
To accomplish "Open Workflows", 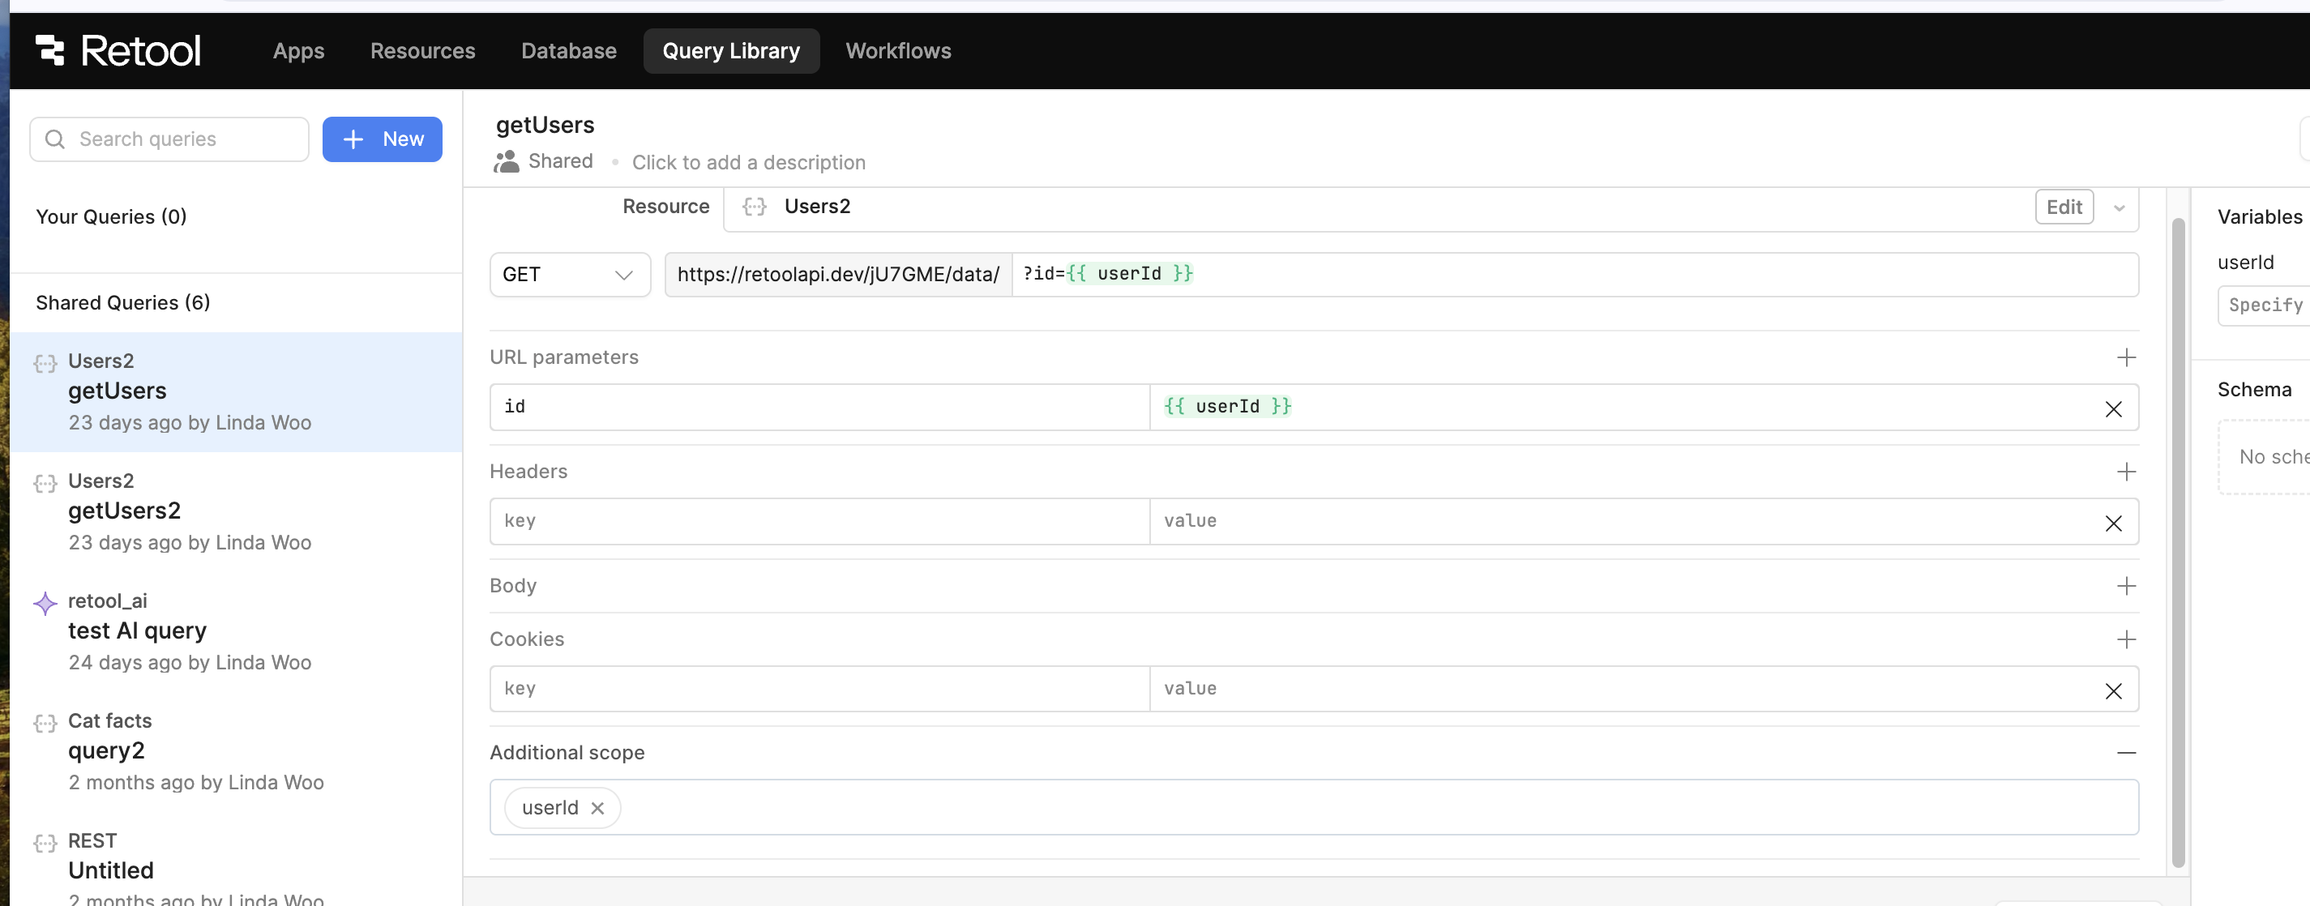I will [x=897, y=50].
